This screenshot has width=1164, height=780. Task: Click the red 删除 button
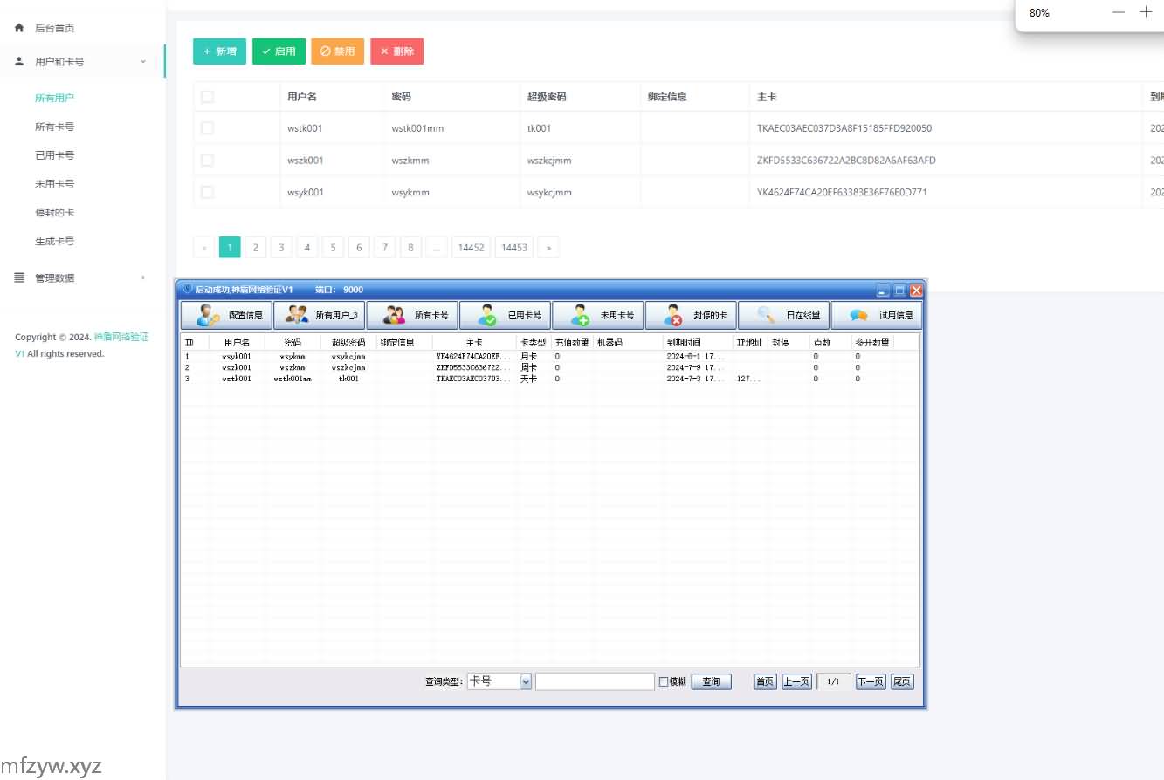397,51
